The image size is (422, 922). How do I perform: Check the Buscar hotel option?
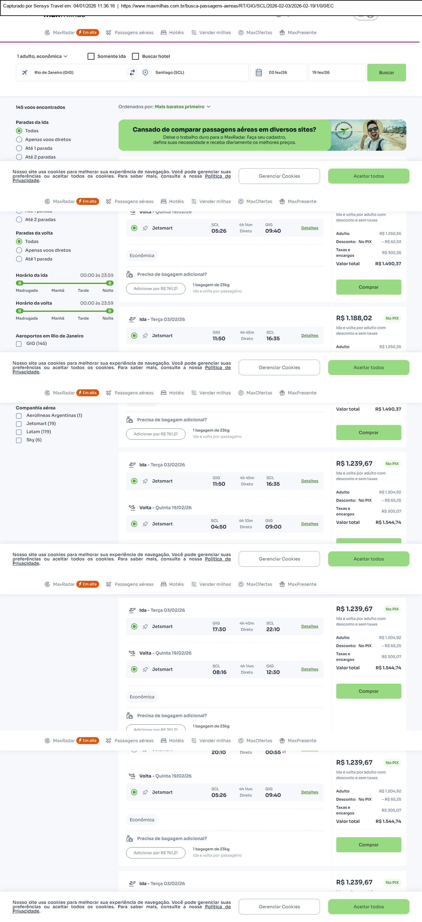point(135,56)
